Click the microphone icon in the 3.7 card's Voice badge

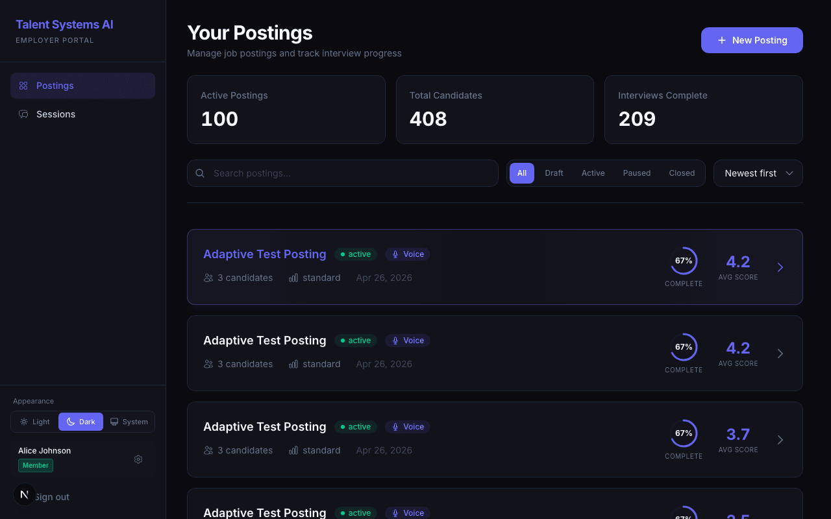tap(395, 427)
